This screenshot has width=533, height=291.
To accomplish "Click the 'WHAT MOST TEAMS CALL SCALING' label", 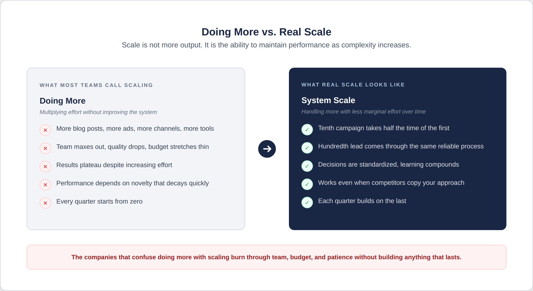I will [96, 85].
